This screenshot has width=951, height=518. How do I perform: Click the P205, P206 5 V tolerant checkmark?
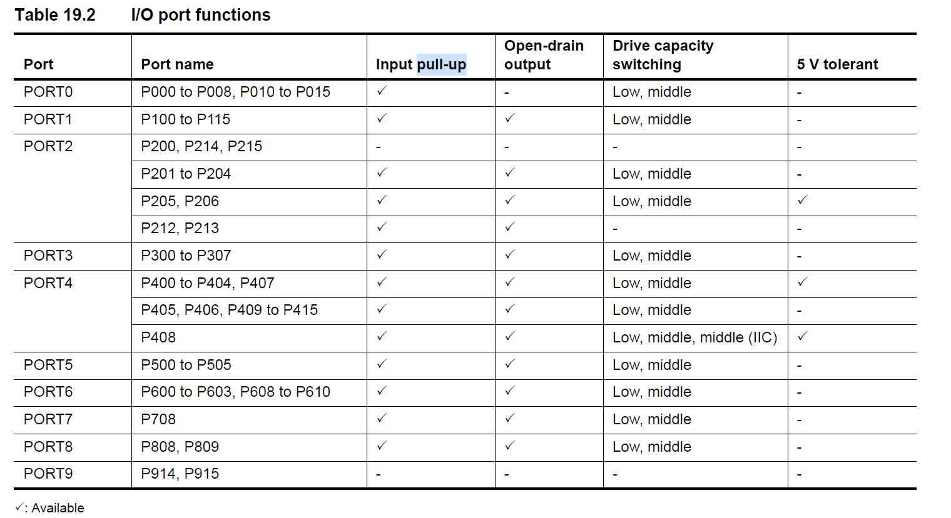803,200
